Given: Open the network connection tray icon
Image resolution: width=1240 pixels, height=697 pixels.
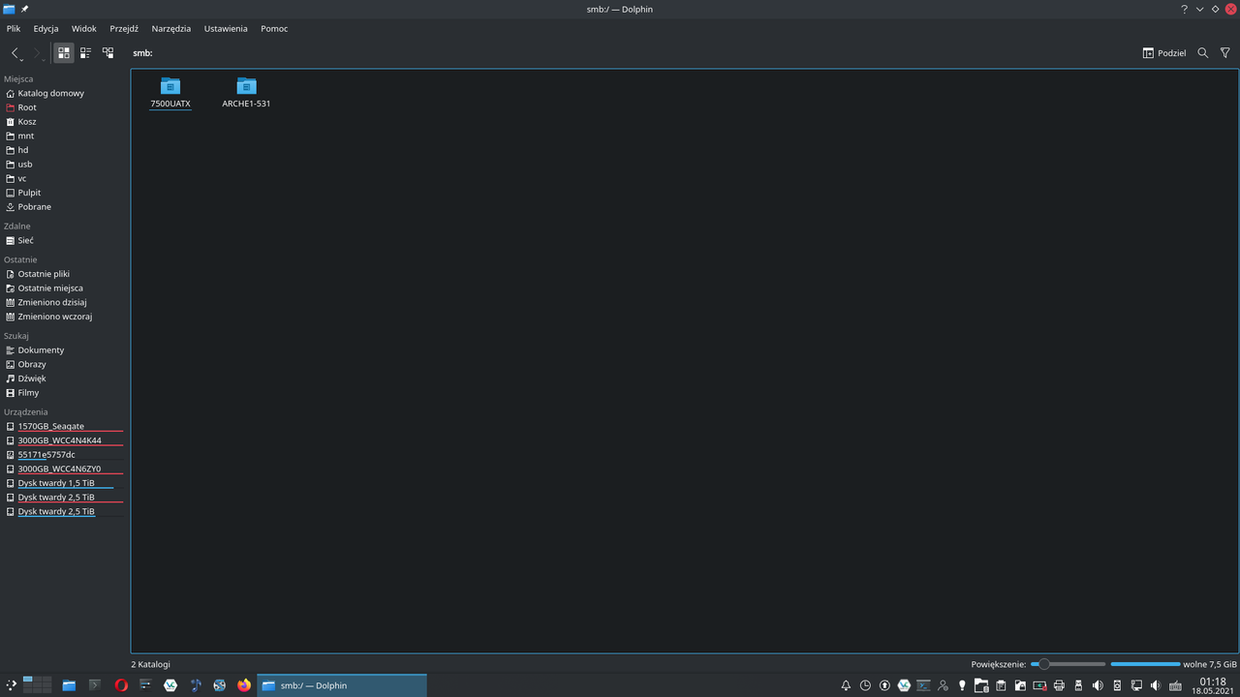Looking at the screenshot, I should 1136,685.
